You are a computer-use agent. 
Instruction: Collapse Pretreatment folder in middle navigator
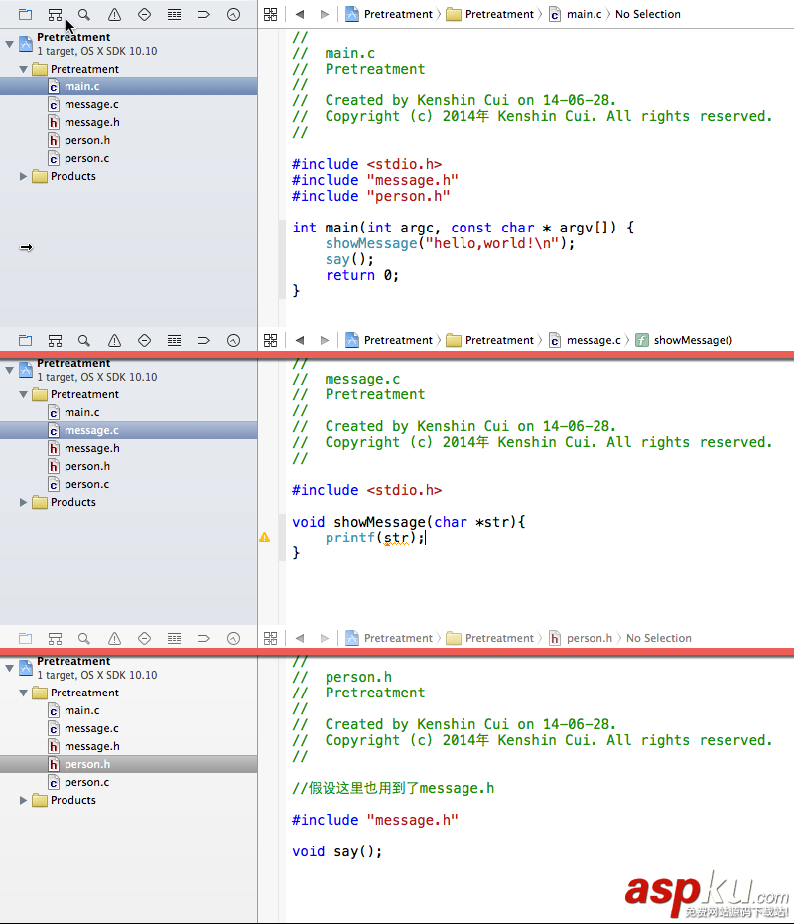pyautogui.click(x=24, y=394)
